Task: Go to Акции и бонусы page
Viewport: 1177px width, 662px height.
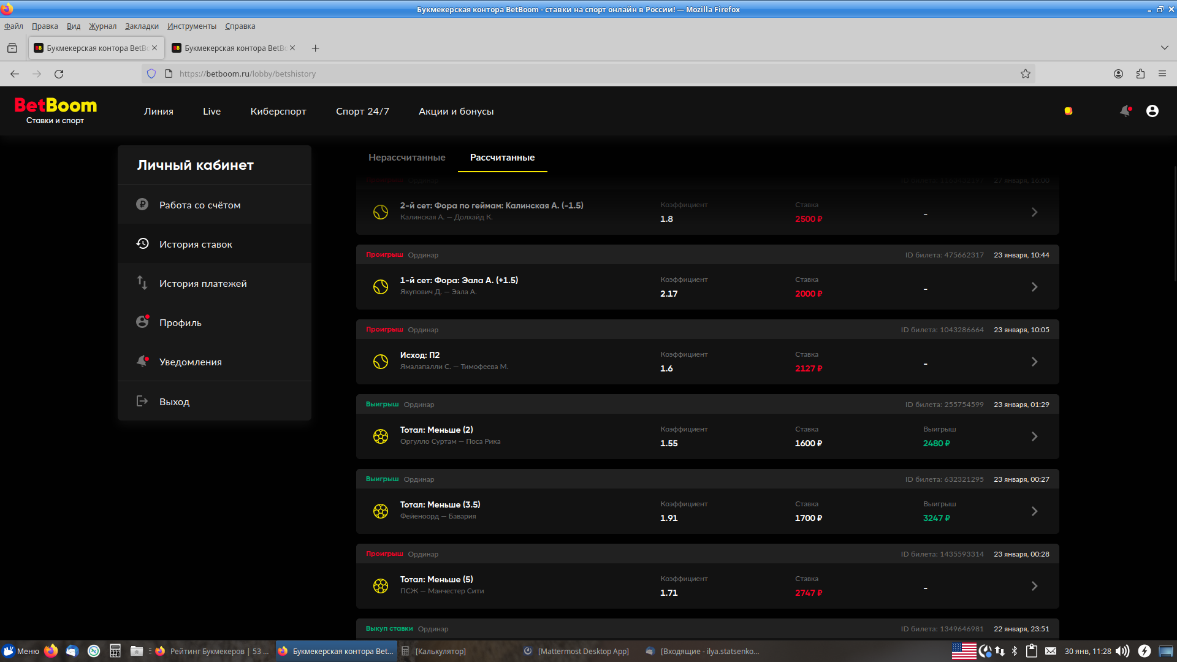Action: (x=456, y=112)
